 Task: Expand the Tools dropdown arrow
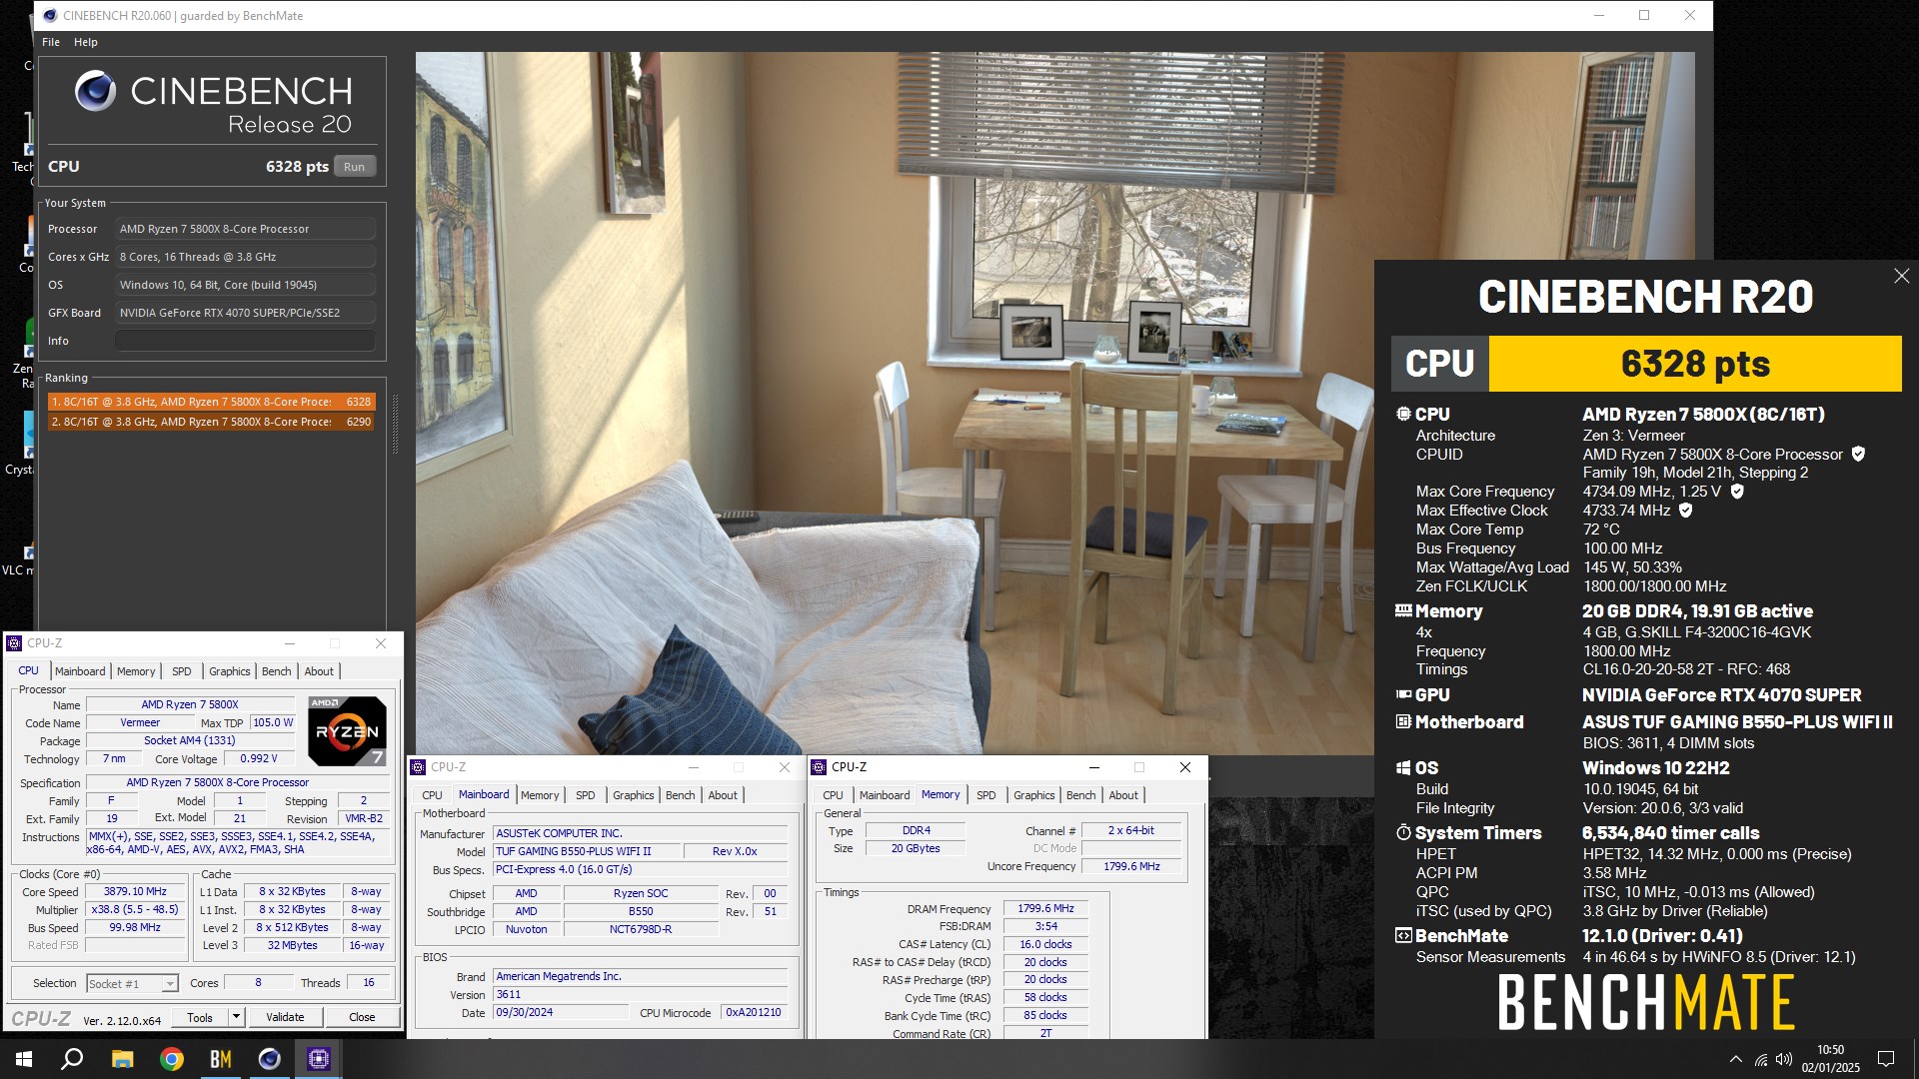pos(237,1017)
